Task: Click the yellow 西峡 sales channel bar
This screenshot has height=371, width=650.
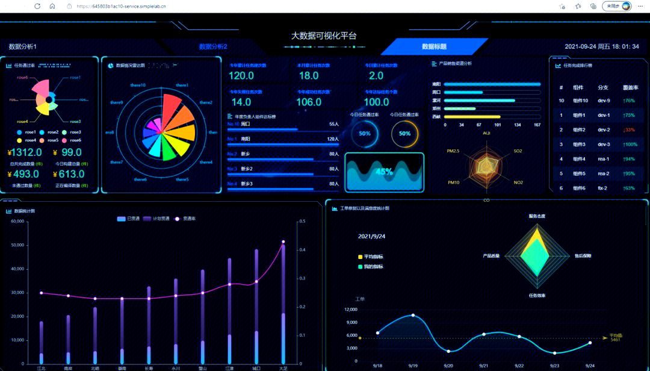Action: coord(472,117)
